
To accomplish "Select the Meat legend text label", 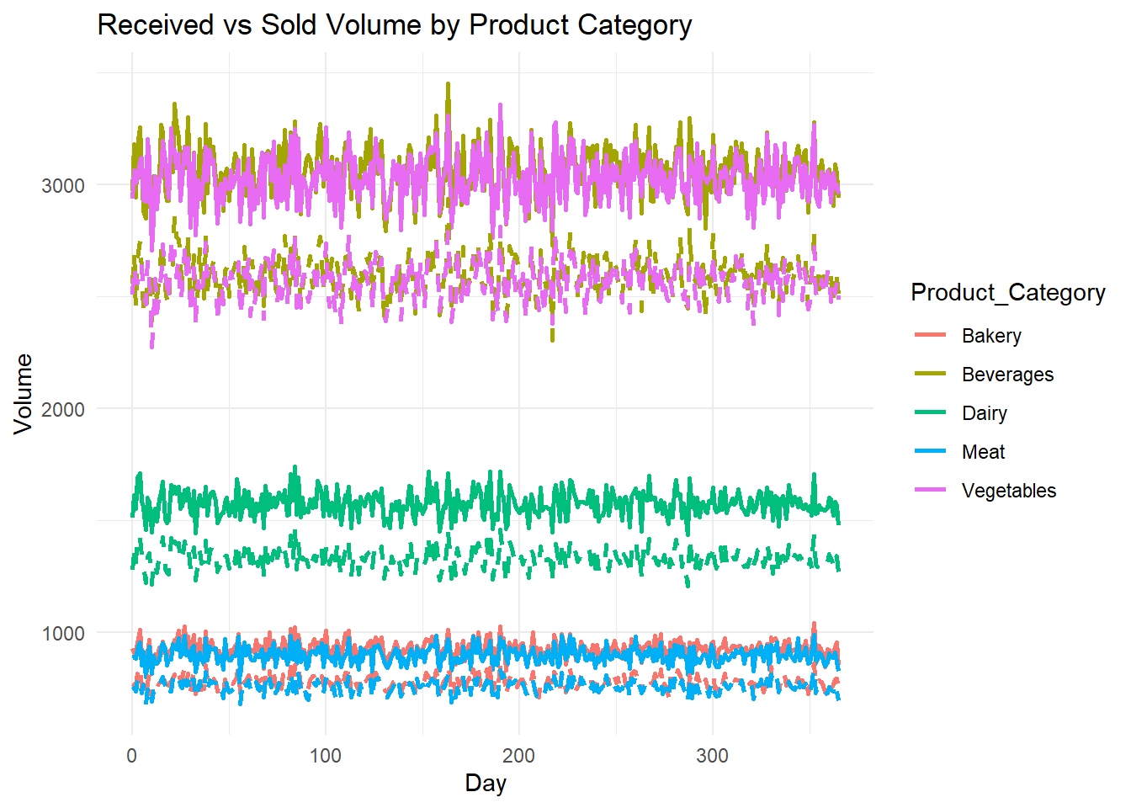I will 983,452.
